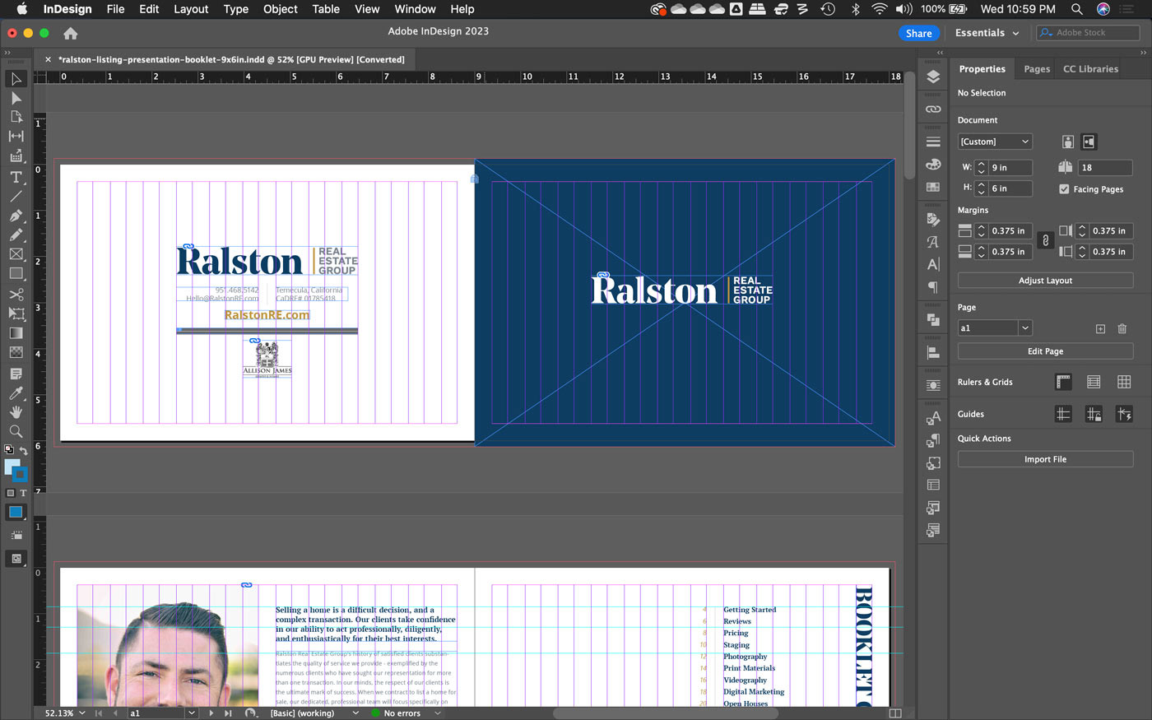Create new page with plus icon

coord(1100,328)
